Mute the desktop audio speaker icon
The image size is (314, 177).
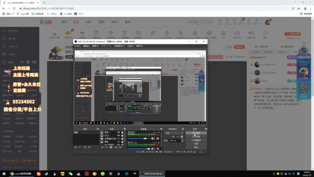click(153, 138)
